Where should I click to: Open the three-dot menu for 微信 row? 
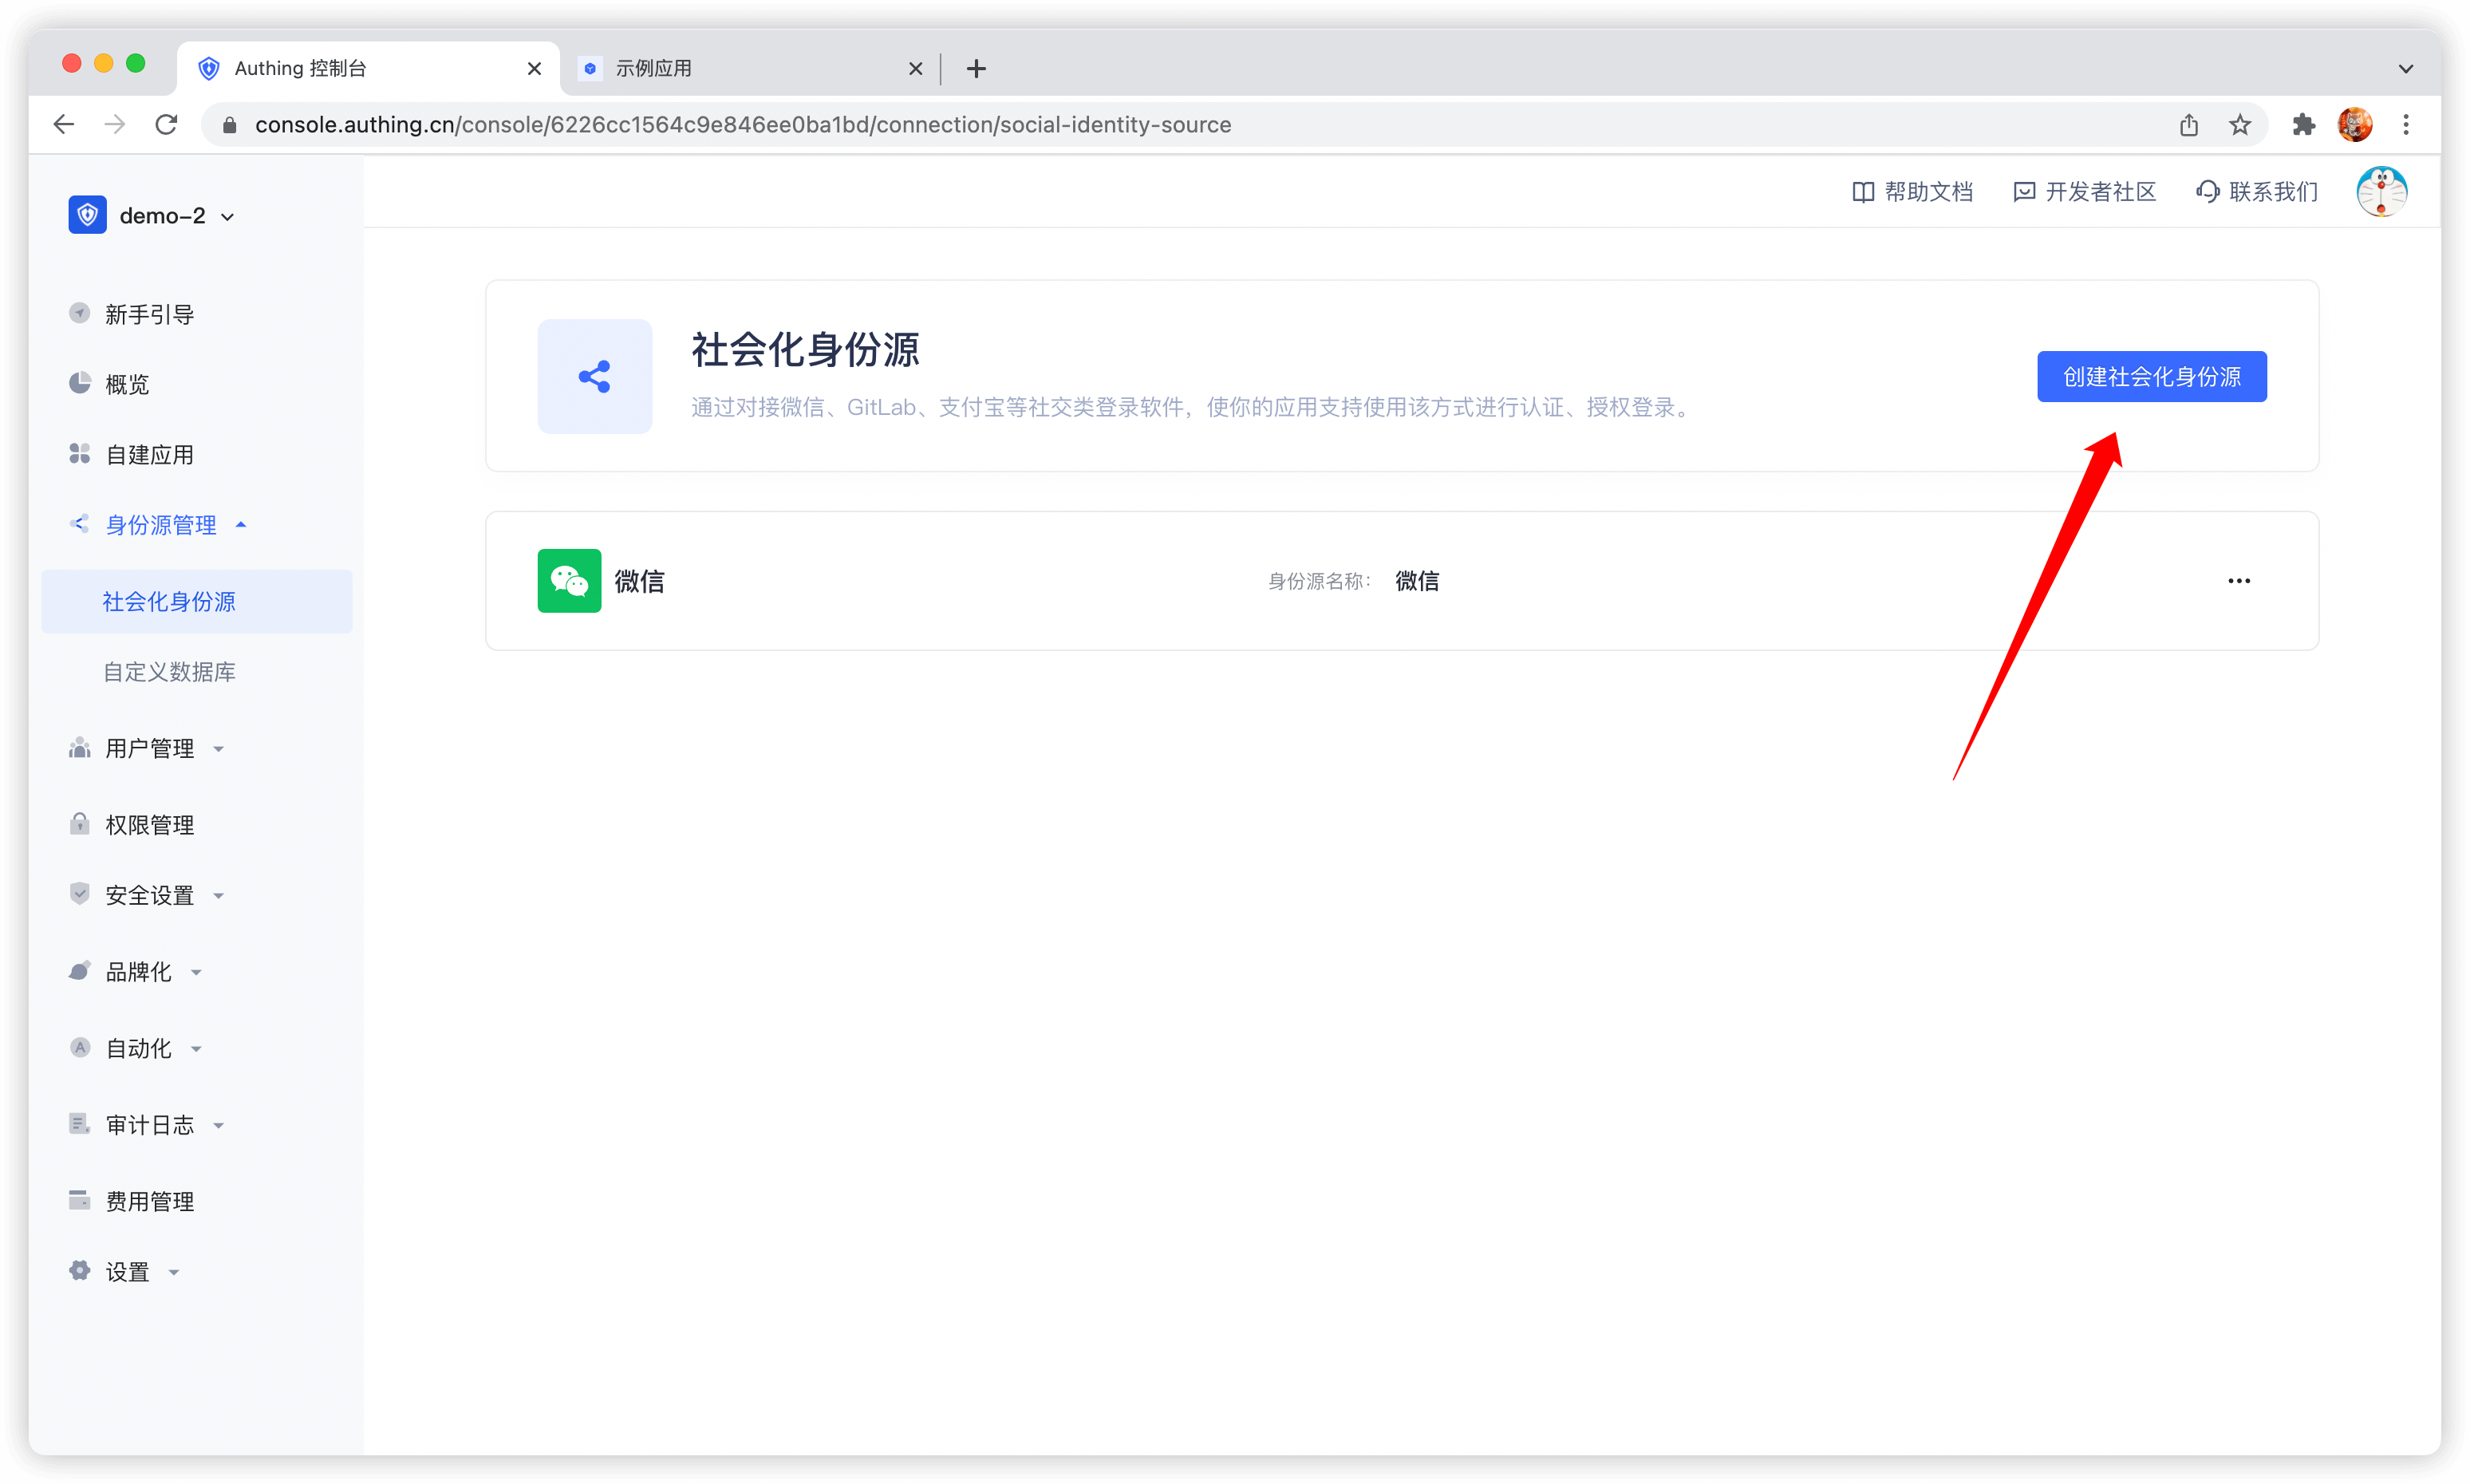tap(2238, 580)
